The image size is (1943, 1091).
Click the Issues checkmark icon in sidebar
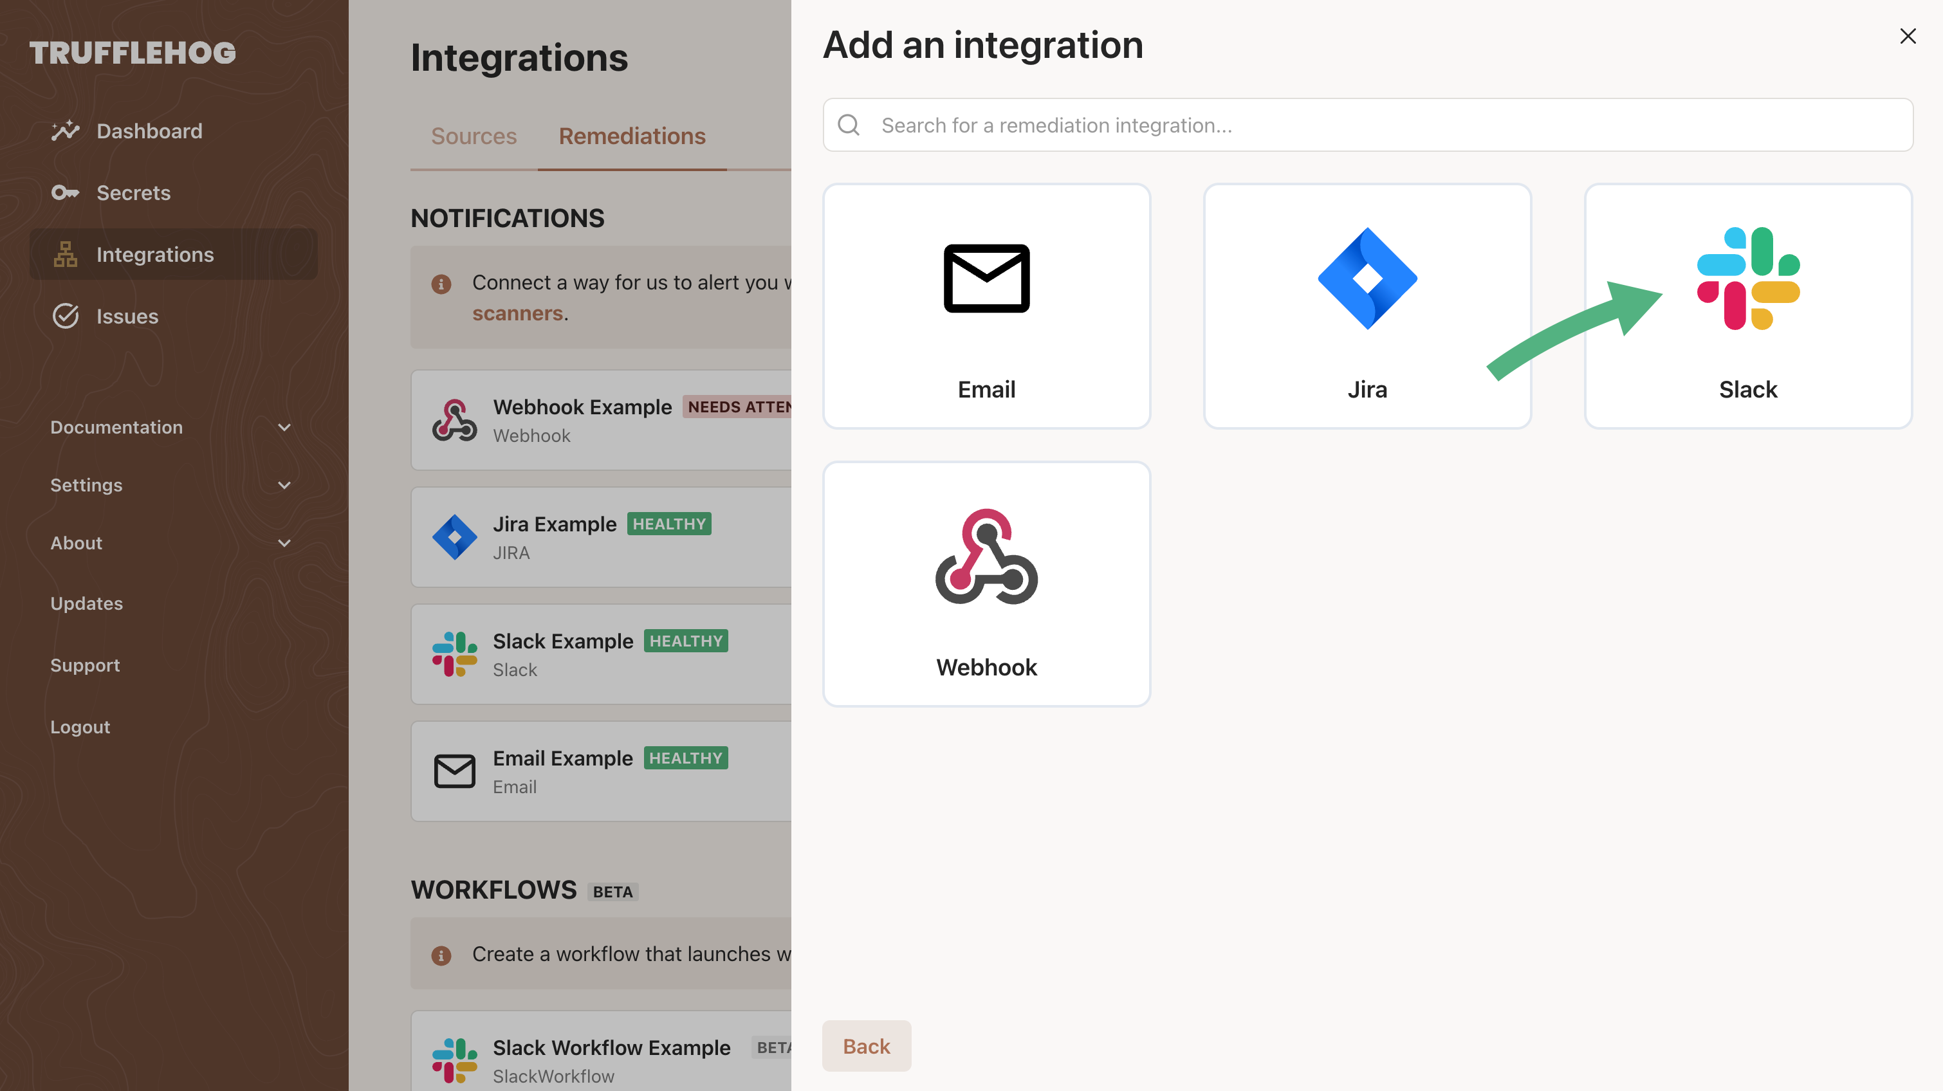pyautogui.click(x=66, y=316)
